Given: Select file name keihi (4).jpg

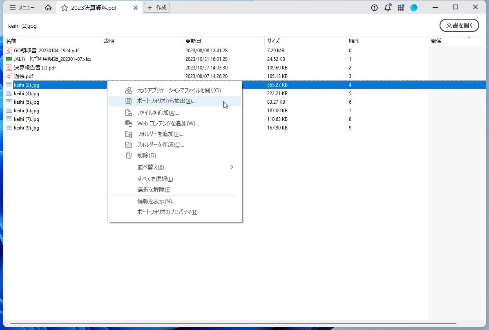Looking at the screenshot, I should tap(27, 93).
